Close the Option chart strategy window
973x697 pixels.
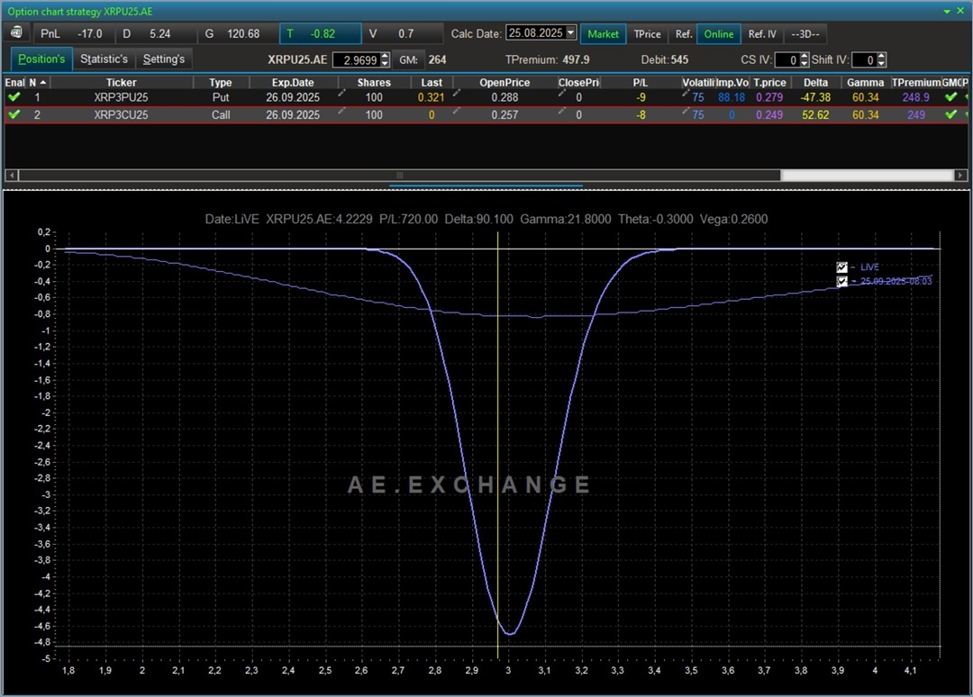point(960,11)
